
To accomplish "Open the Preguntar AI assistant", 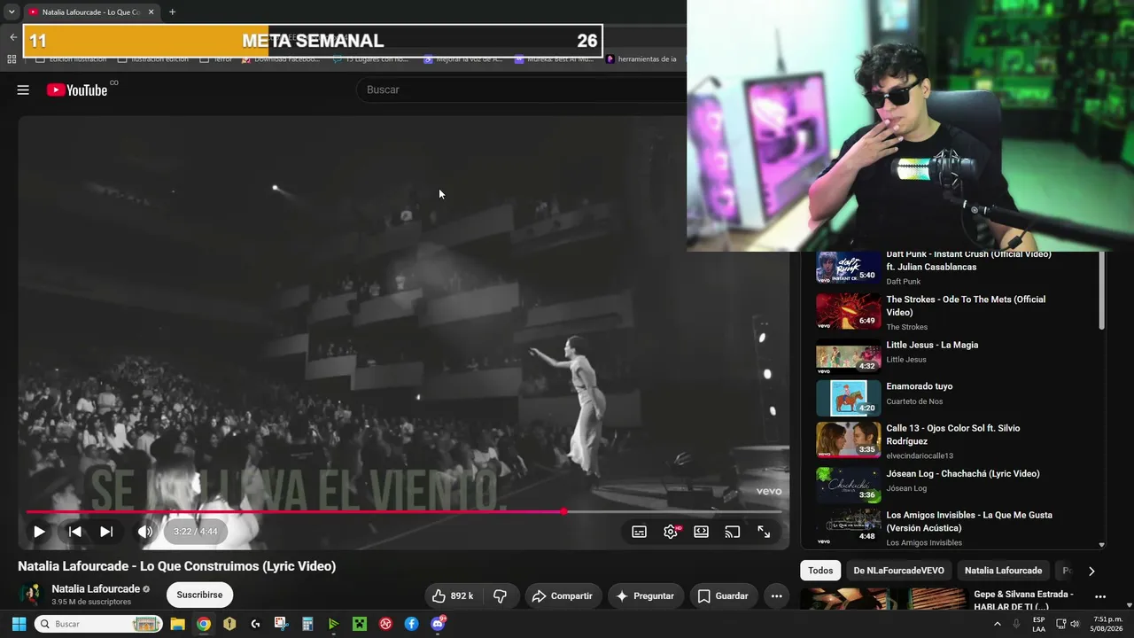I will pos(645,596).
